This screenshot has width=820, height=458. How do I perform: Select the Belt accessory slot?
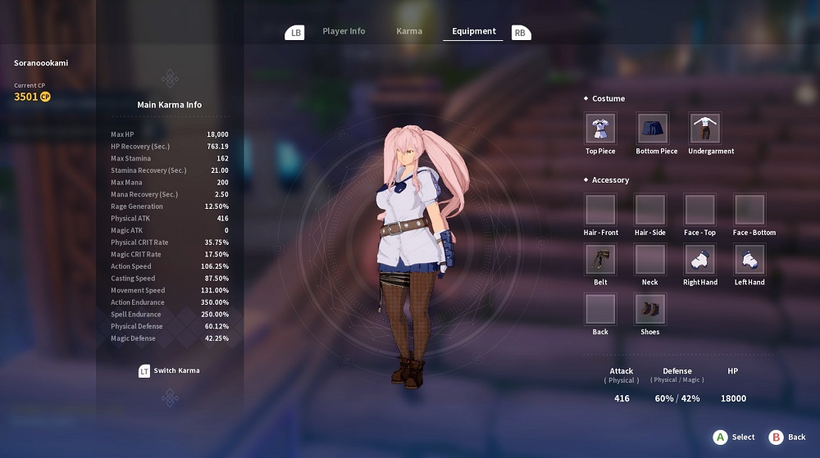pos(600,259)
